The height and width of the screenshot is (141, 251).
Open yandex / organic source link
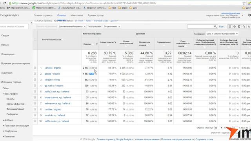(x=53, y=68)
